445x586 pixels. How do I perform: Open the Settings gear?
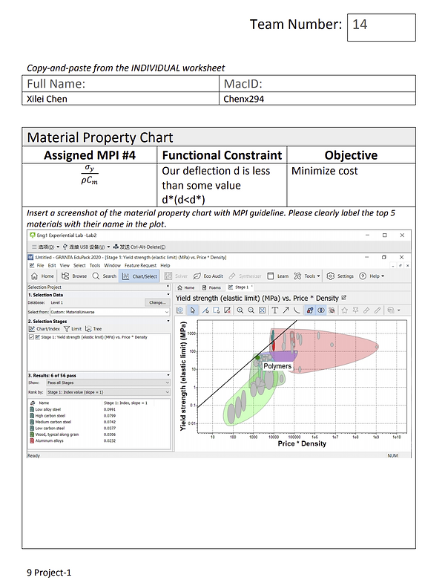click(x=340, y=276)
